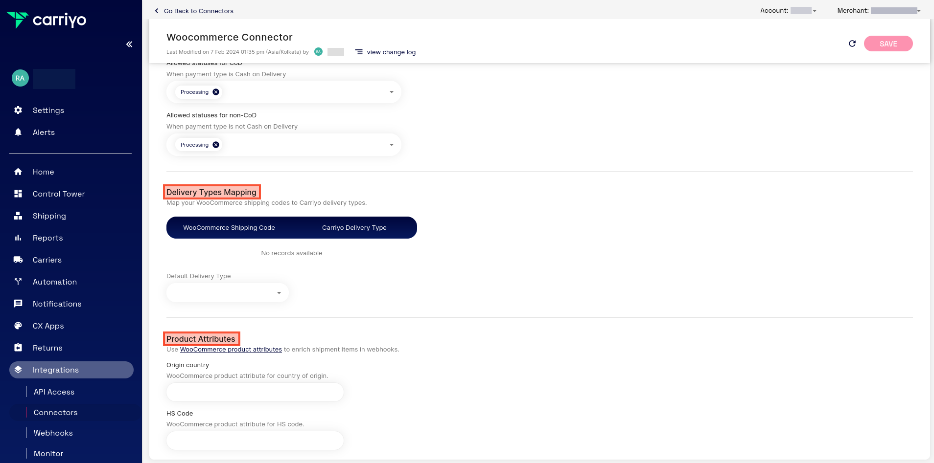Open Connectors submenu item
Viewport: 934px width, 463px height.
coord(55,412)
